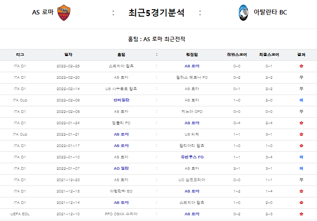The image size is (317, 221).
Task: Click the '인터밀란' home team link
Action: [121, 100]
